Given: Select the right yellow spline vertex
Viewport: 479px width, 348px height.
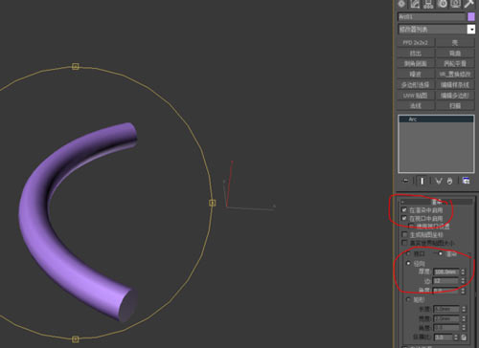Looking at the screenshot, I should 213,203.
